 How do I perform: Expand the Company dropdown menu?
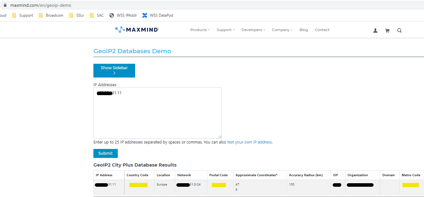click(x=282, y=30)
